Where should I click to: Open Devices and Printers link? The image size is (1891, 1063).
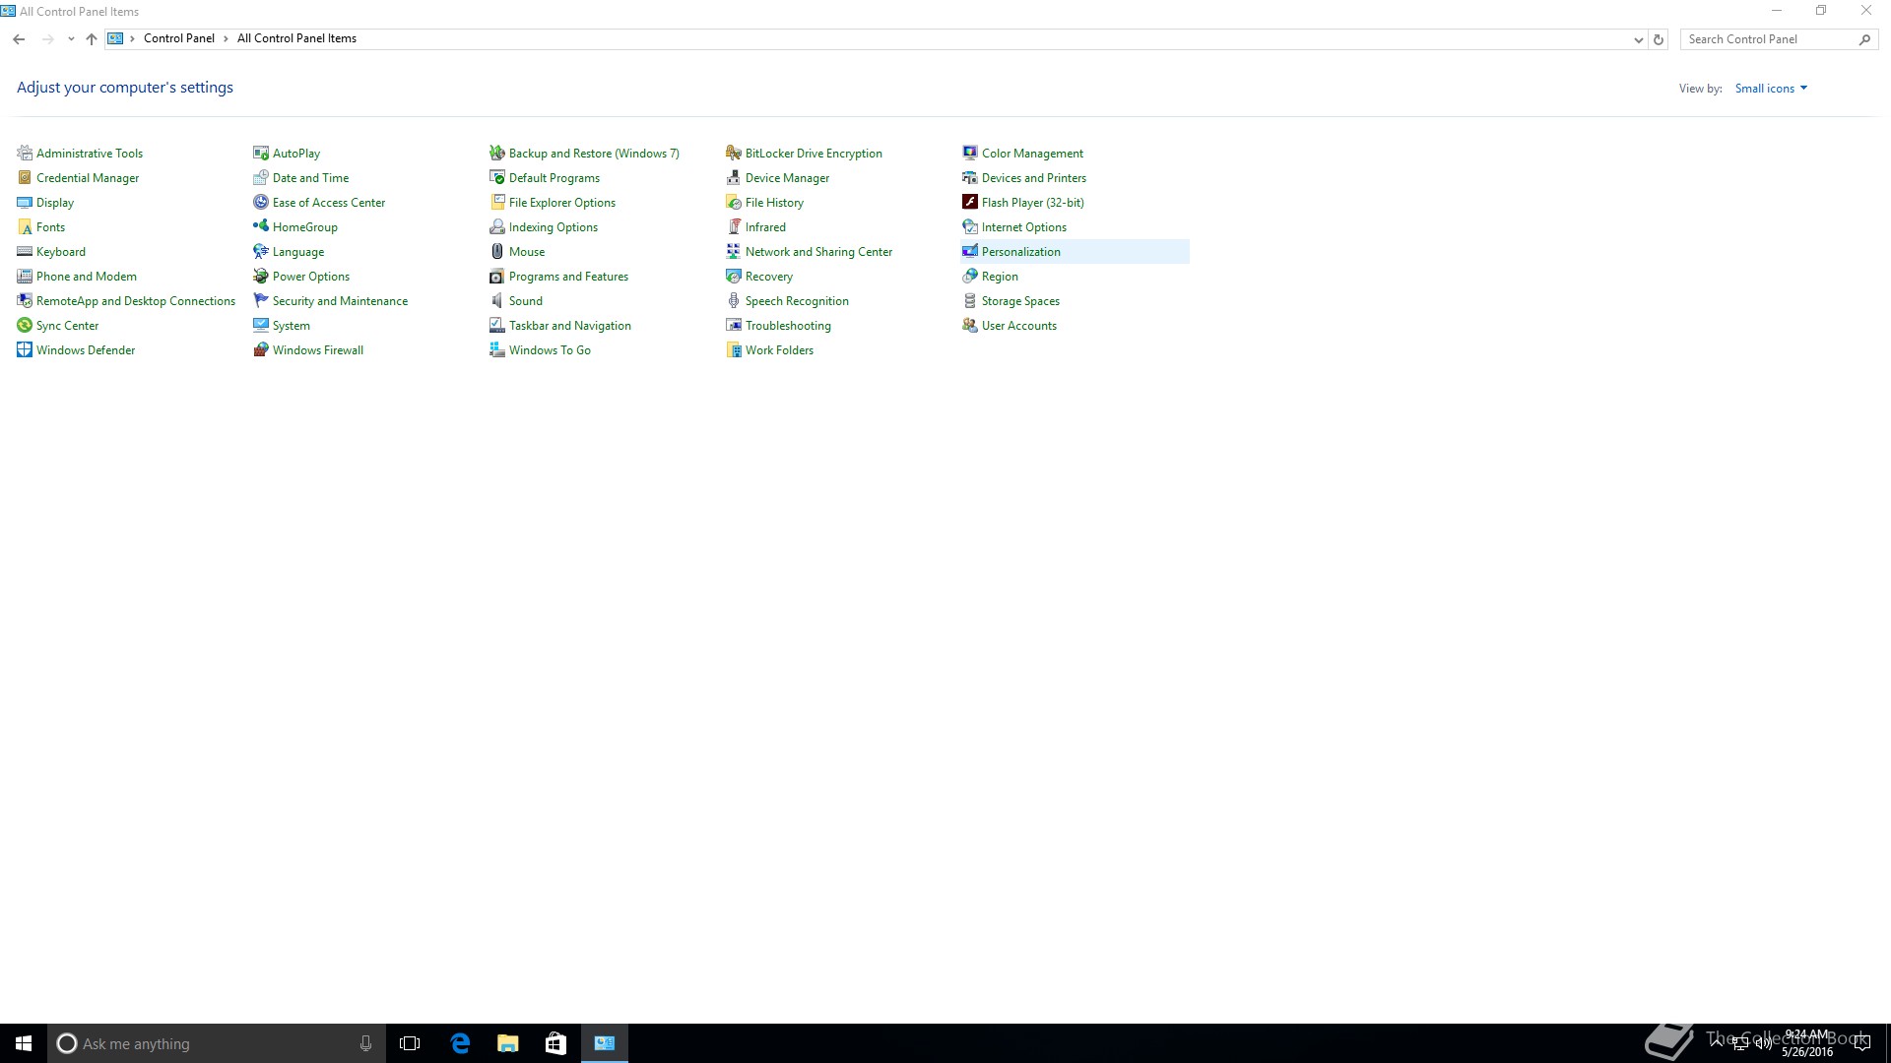point(1034,178)
